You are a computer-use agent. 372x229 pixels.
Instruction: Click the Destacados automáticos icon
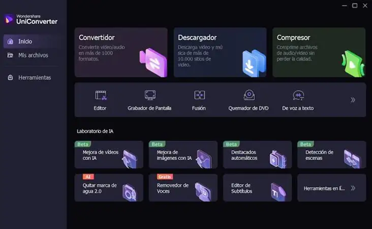[277, 159]
